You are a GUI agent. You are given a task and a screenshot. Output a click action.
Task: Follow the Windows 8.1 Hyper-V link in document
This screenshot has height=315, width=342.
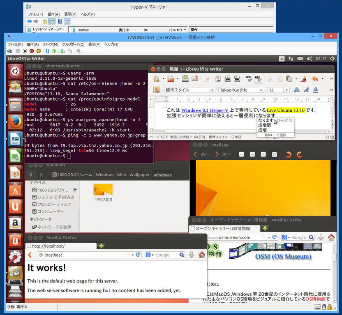click(205, 110)
